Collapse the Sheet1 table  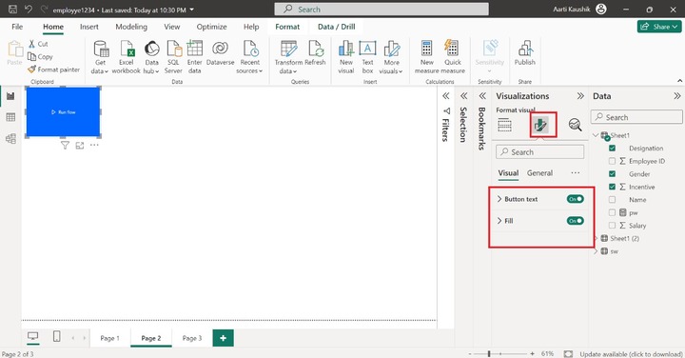tap(596, 135)
